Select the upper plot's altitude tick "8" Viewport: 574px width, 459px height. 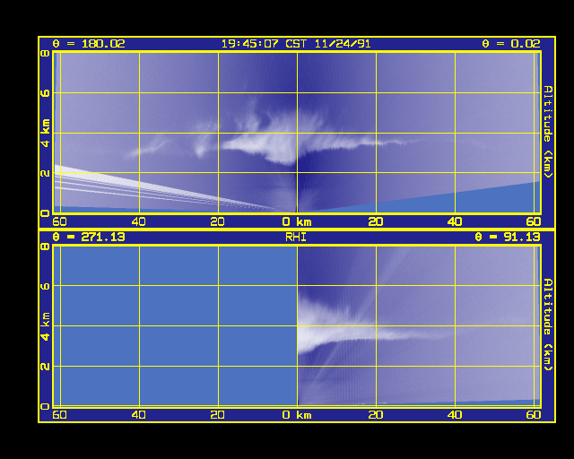[45, 54]
